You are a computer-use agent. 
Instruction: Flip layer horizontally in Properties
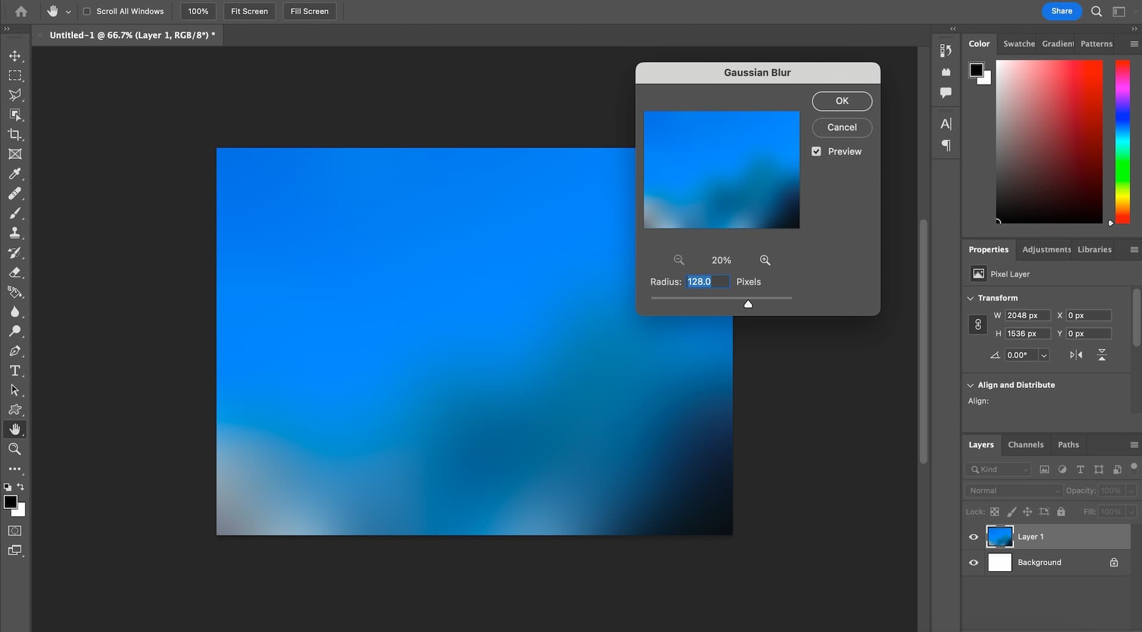pyautogui.click(x=1075, y=355)
